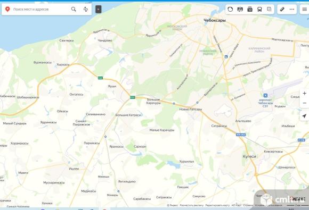Click the Cheboksary airport CSY icon
This screenshot has height=210, width=309.
coord(265,95)
